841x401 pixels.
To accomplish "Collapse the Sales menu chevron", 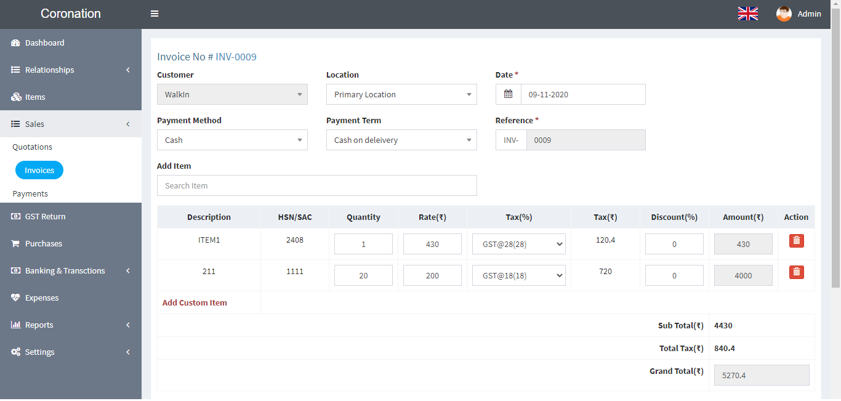I will click(x=128, y=124).
